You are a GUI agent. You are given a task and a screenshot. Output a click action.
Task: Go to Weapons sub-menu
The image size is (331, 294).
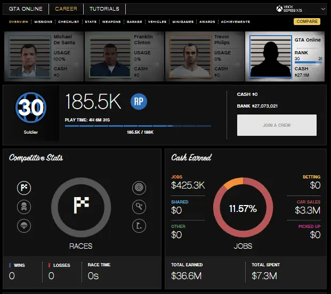(111, 22)
